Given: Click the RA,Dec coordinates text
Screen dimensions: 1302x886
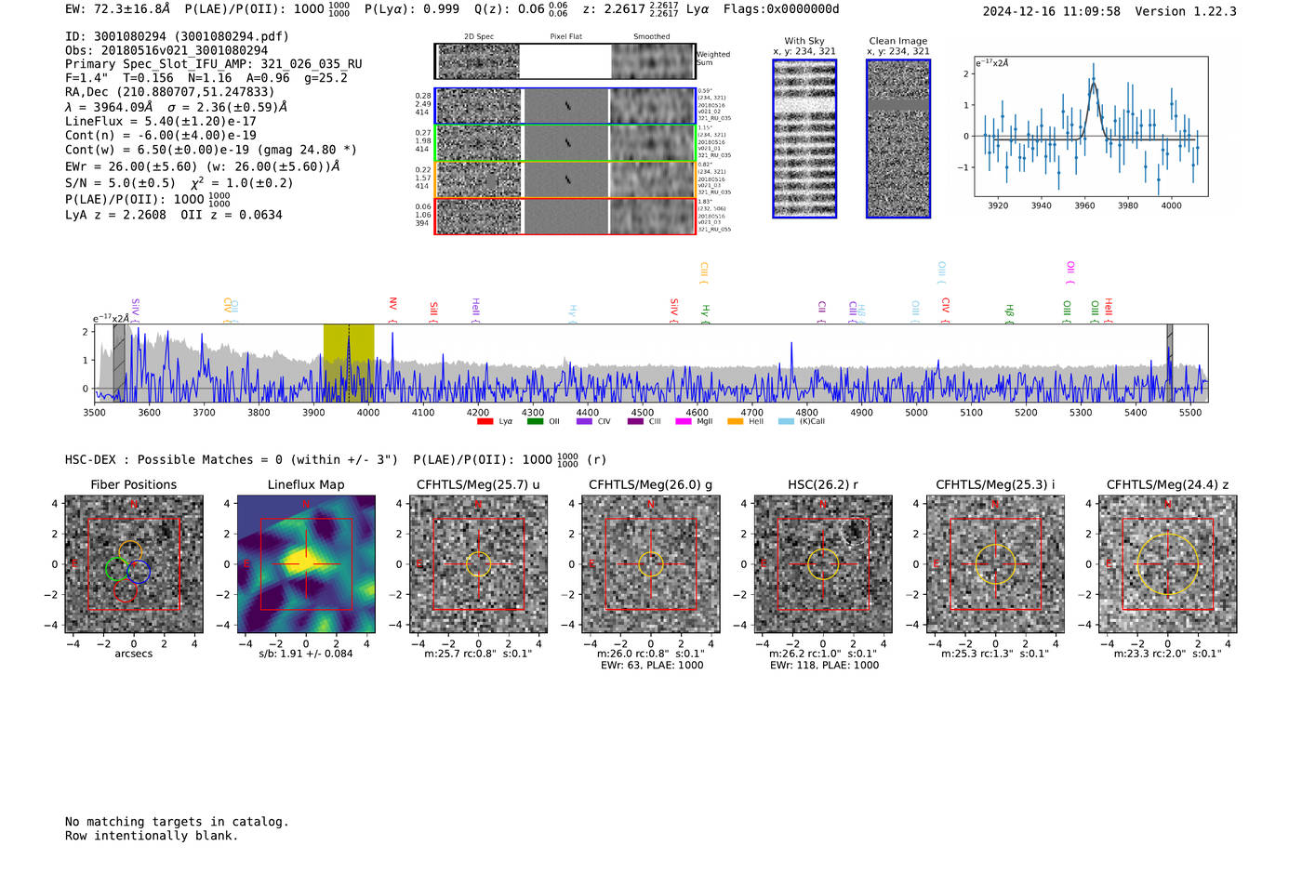Looking at the screenshot, I should (170, 92).
